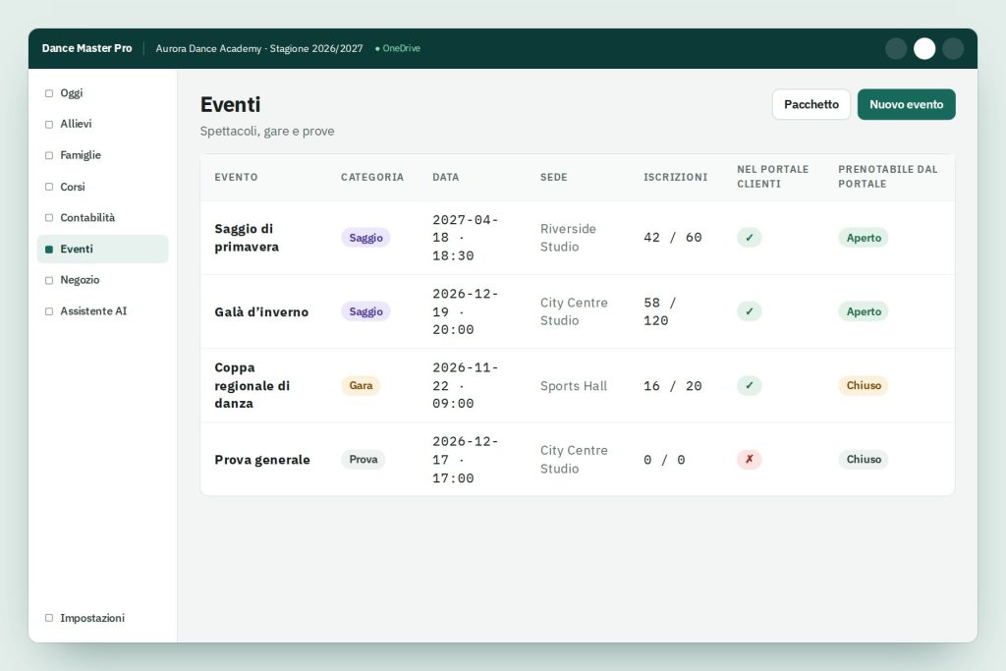
Task: Click the square icon beside Famiglie
Action: 49,155
